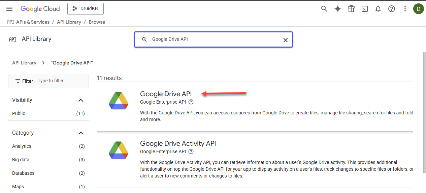426x193 pixels.
Task: Click the Google Drive API description text
Action: click(276, 116)
